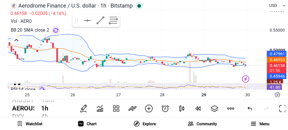Collapse the indicator legend with the chevron
This screenshot has height=130, width=288.
pos(16,40)
